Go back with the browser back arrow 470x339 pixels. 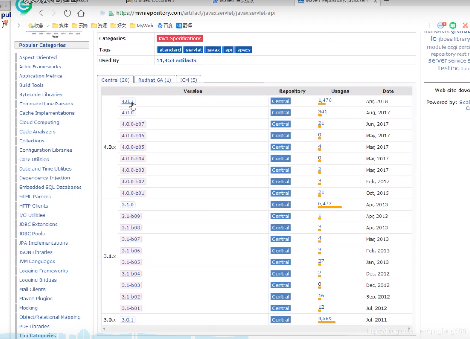tap(41, 13)
